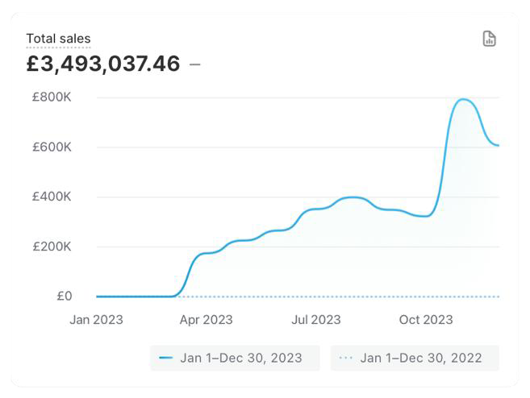Click the dash change indicator beside total
The image size is (530, 398).
point(194,64)
